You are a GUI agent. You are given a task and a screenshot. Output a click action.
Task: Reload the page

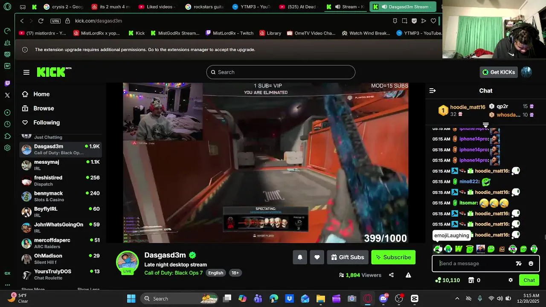41,20
